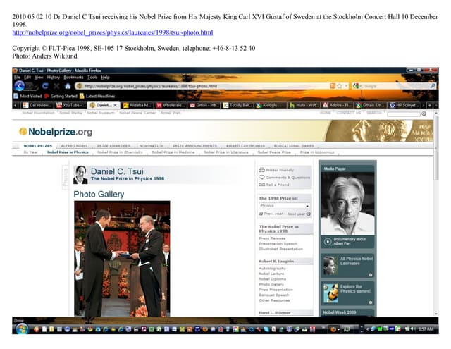Click the search magnifier in Google box
The height and width of the screenshot is (349, 451).
pyautogui.click(x=432, y=86)
